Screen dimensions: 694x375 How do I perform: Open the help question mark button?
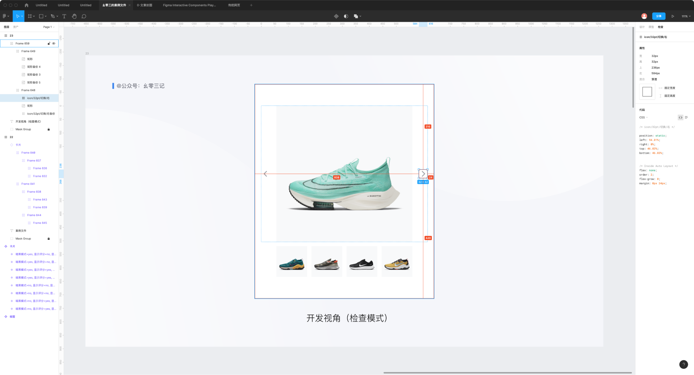(684, 365)
